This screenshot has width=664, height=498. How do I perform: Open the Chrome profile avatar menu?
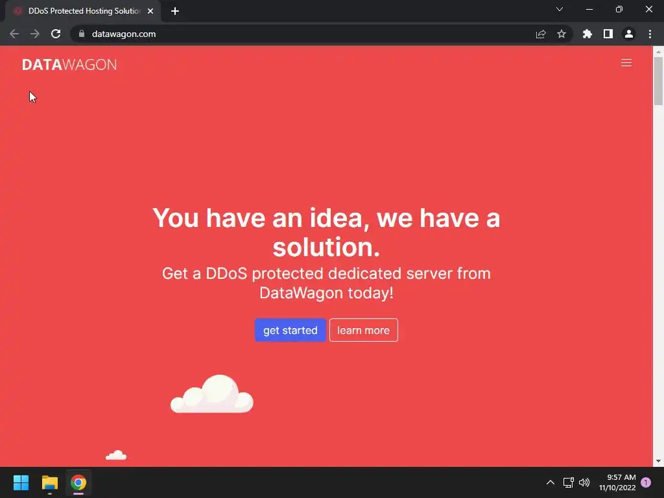pos(629,34)
